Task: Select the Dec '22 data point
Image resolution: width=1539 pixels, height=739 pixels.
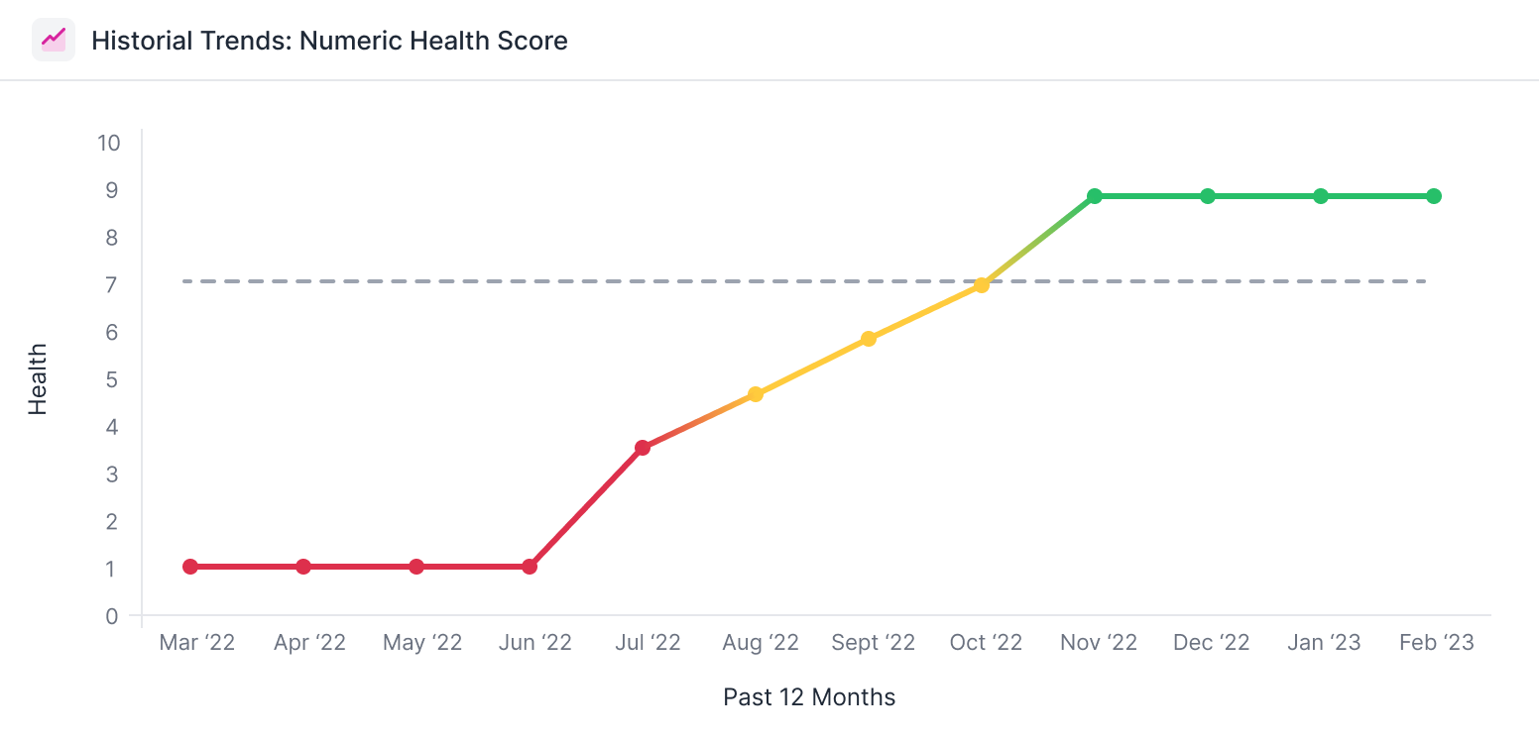Action: (1208, 196)
